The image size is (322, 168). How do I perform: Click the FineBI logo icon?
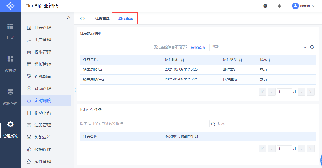click(x=10, y=6)
